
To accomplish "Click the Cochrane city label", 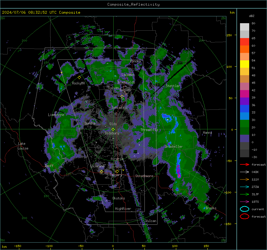I will 97,166.
